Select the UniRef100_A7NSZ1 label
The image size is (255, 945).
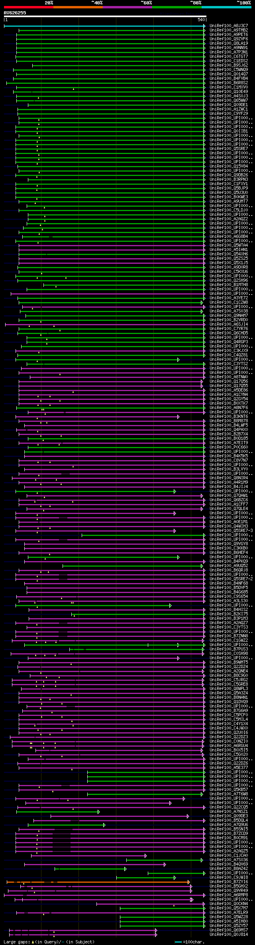[229, 812]
